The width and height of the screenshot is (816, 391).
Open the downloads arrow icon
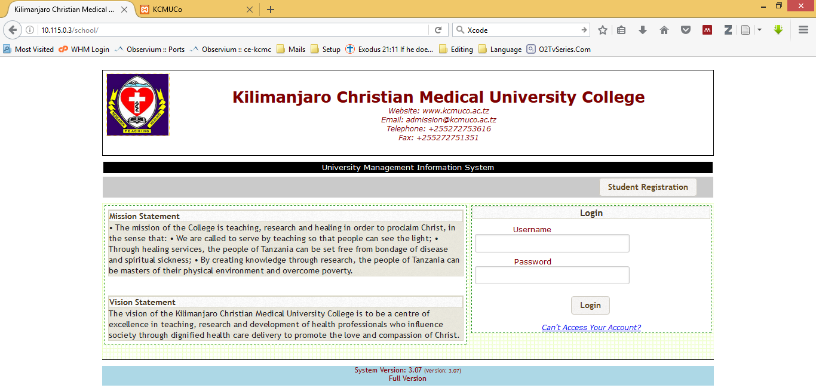(643, 30)
